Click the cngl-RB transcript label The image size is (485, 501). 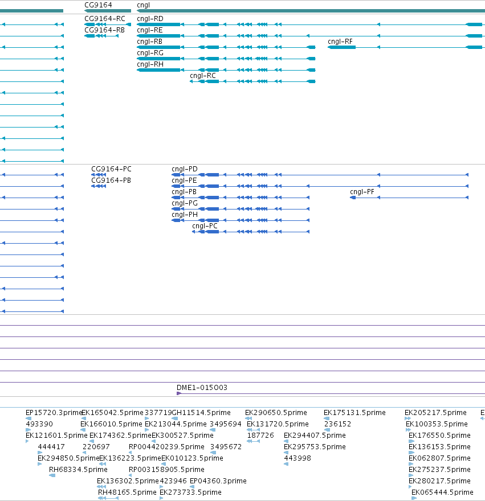pyautogui.click(x=149, y=42)
